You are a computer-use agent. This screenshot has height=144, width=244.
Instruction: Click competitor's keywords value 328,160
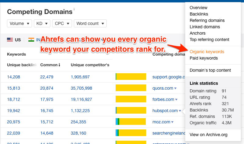pyautogui.click(x=78, y=133)
